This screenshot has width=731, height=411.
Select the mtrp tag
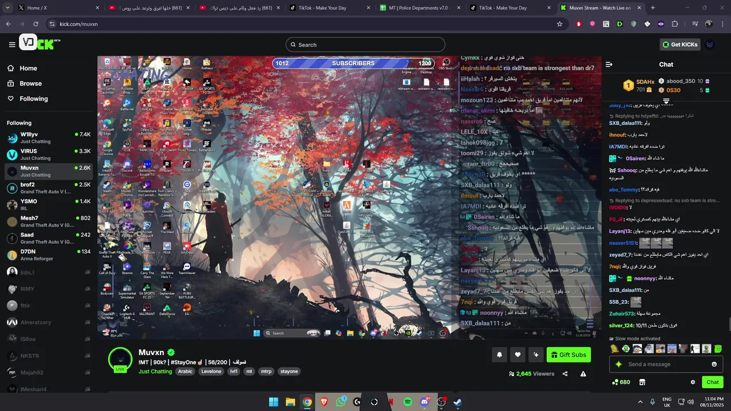pos(266,371)
